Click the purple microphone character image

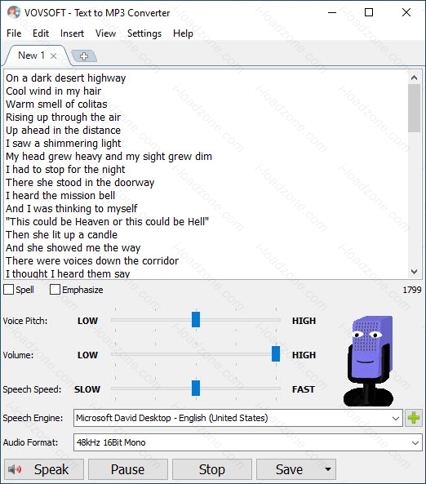[368, 361]
